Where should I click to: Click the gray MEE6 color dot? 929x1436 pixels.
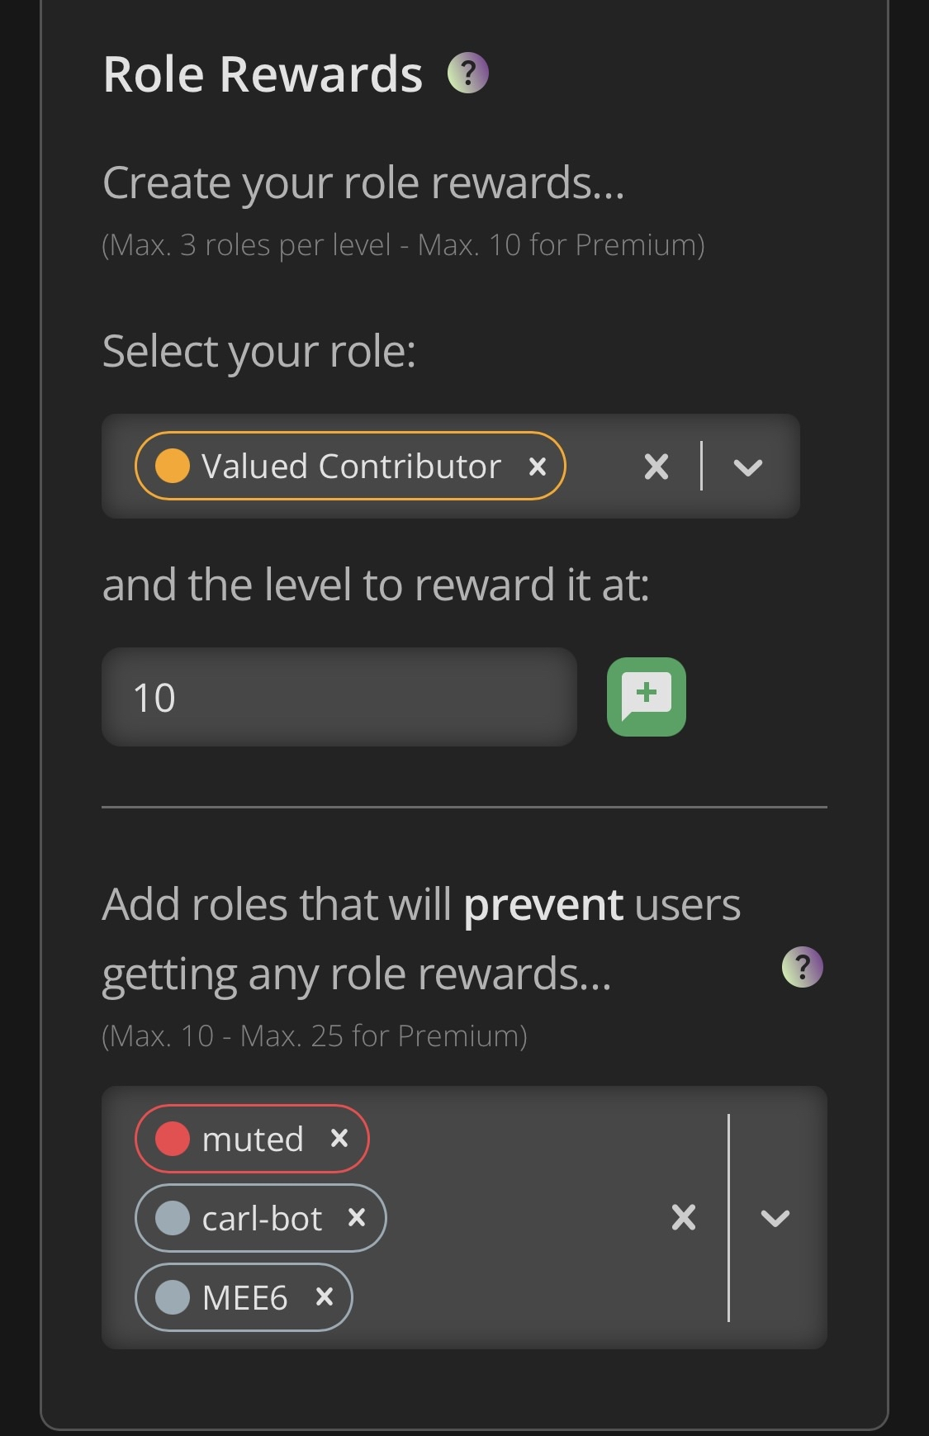pos(173,1297)
